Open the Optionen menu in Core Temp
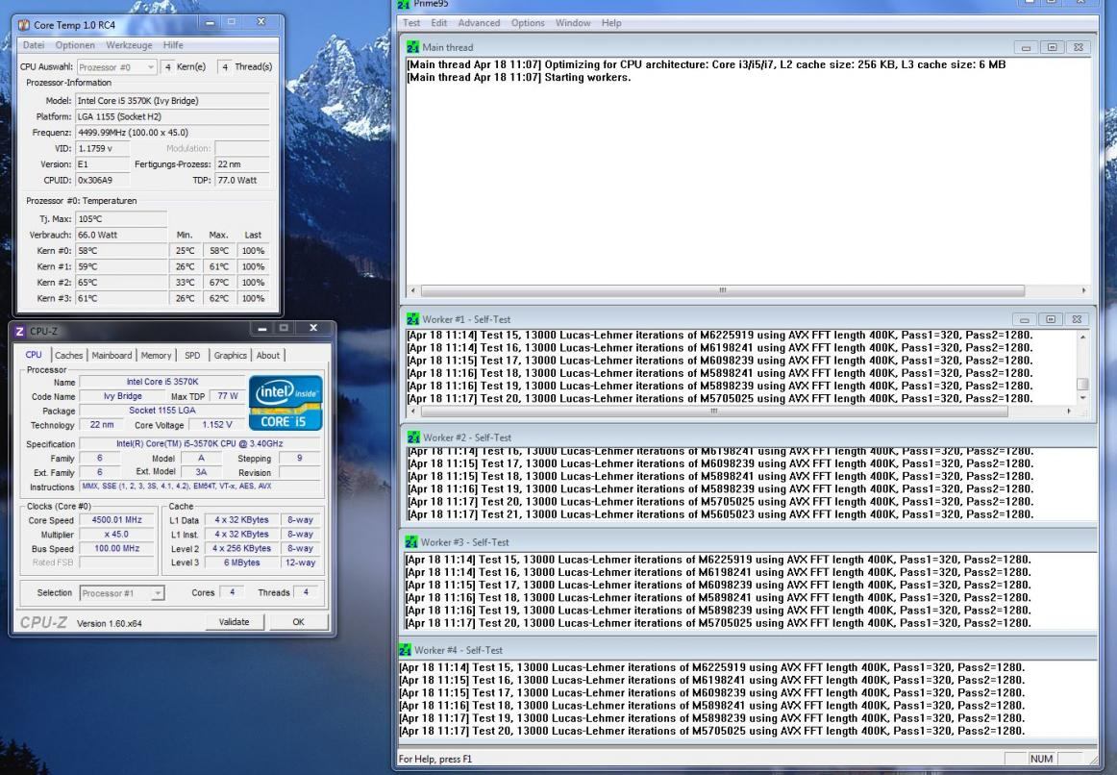This screenshot has width=1117, height=775. click(75, 45)
